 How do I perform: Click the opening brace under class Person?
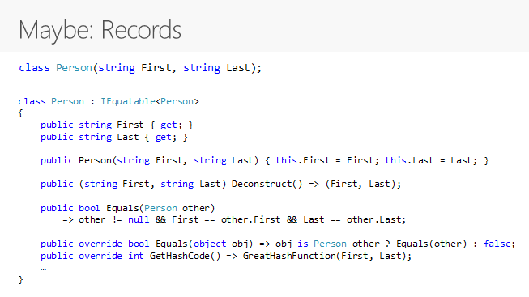(x=20, y=113)
